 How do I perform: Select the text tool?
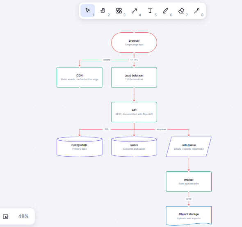point(150,11)
